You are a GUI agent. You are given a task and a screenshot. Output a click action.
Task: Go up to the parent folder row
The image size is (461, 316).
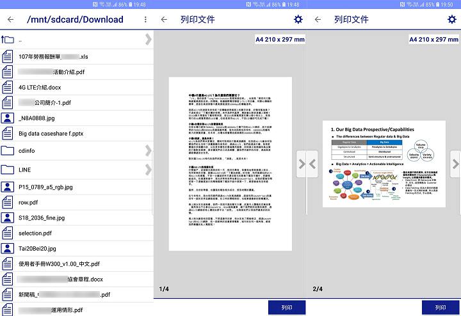pyautogui.click(x=77, y=40)
